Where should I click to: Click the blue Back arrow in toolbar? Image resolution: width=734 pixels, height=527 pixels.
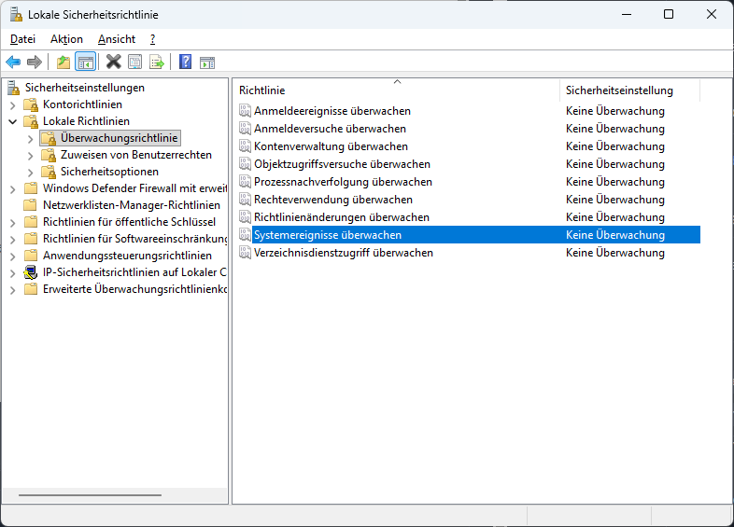[13, 62]
